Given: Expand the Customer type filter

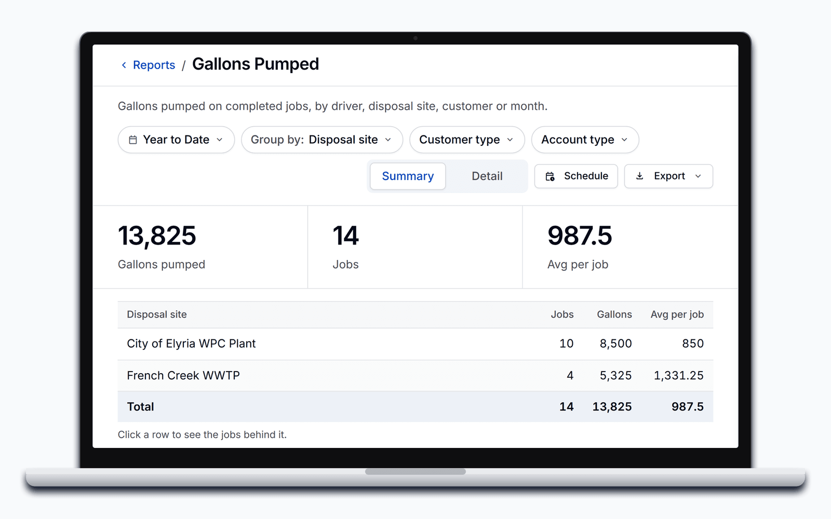Looking at the screenshot, I should pyautogui.click(x=467, y=140).
